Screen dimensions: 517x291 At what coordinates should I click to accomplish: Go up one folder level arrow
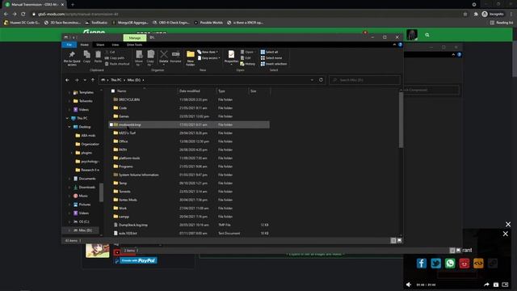click(93, 80)
